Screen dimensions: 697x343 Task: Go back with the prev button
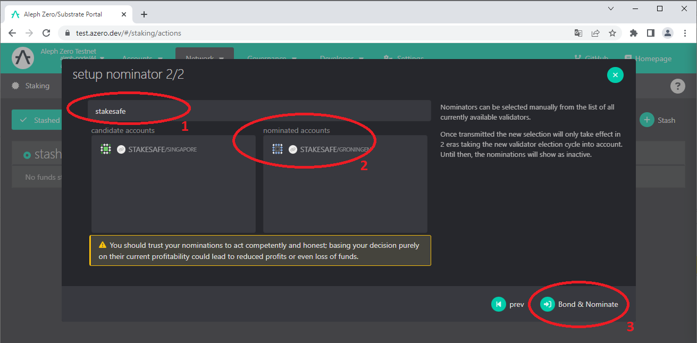508,304
